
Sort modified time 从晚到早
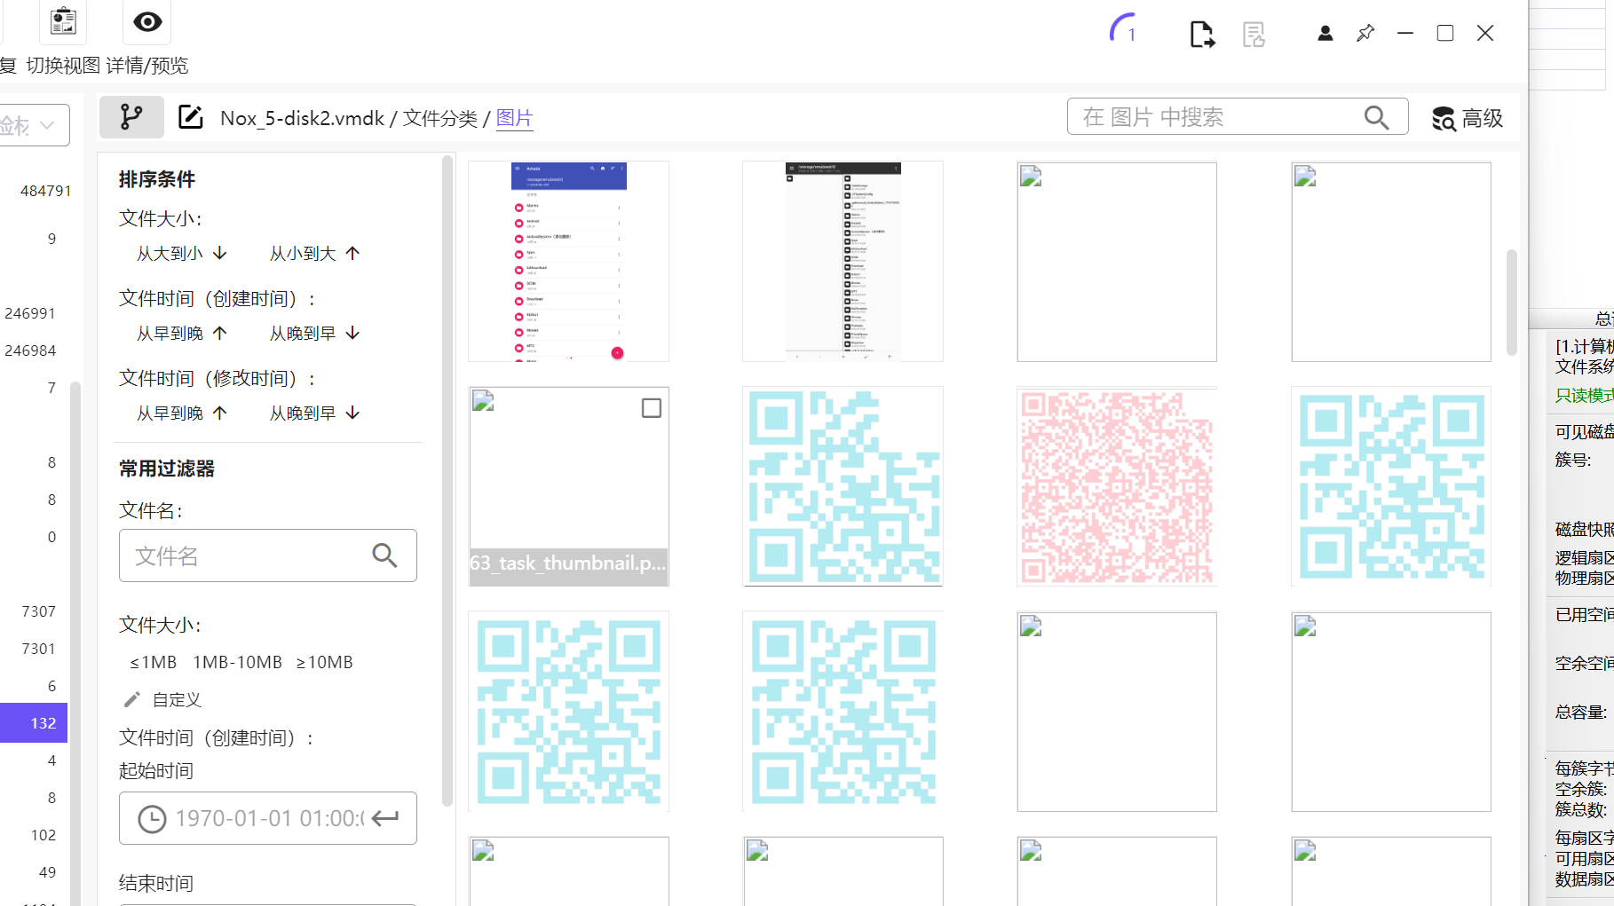click(315, 414)
